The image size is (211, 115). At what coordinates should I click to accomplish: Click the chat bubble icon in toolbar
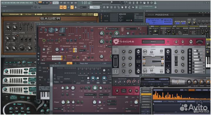(x=152, y=3)
